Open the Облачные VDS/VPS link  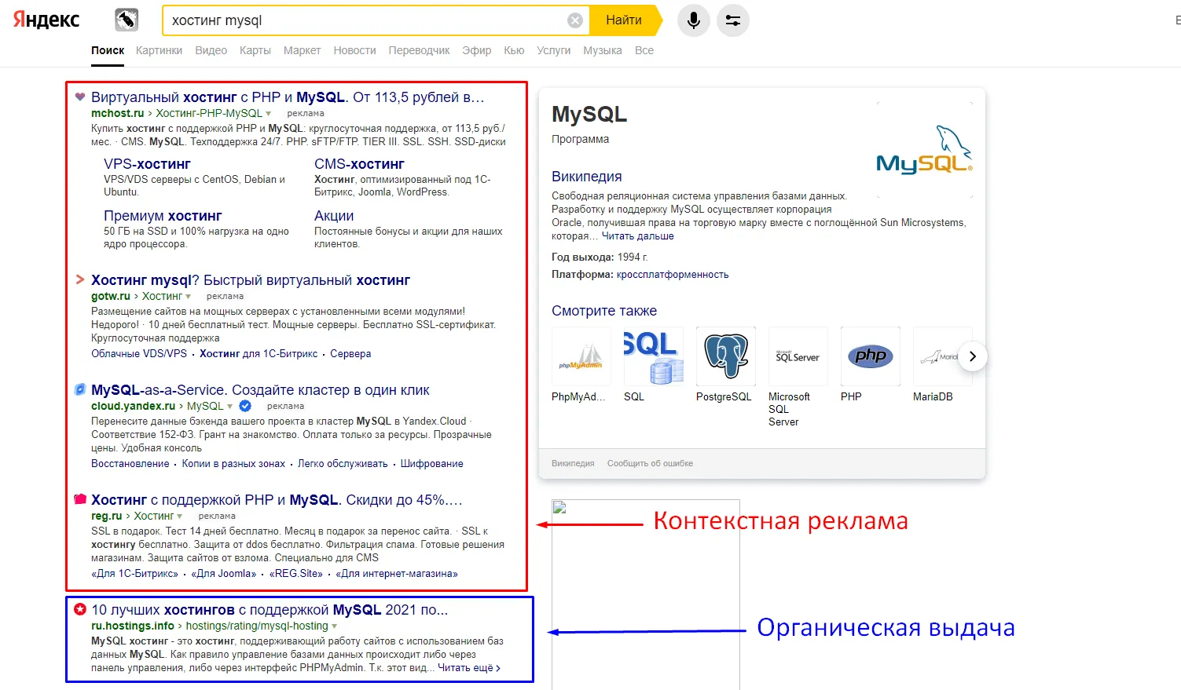coord(139,354)
